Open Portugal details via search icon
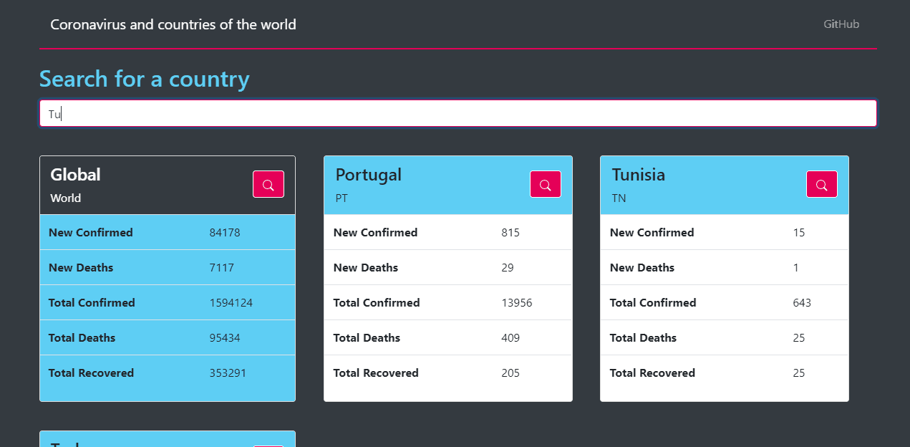The height and width of the screenshot is (447, 910). coord(546,184)
